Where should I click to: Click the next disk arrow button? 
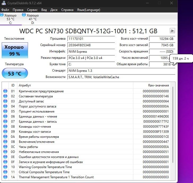[172, 31]
